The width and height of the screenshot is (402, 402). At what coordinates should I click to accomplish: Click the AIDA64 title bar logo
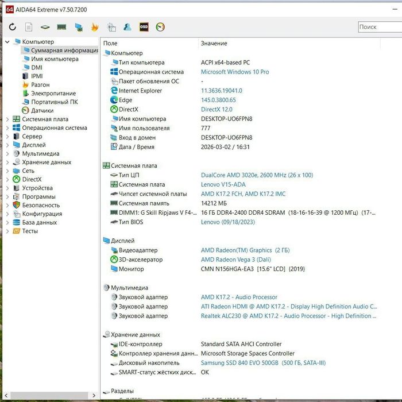(x=10, y=10)
